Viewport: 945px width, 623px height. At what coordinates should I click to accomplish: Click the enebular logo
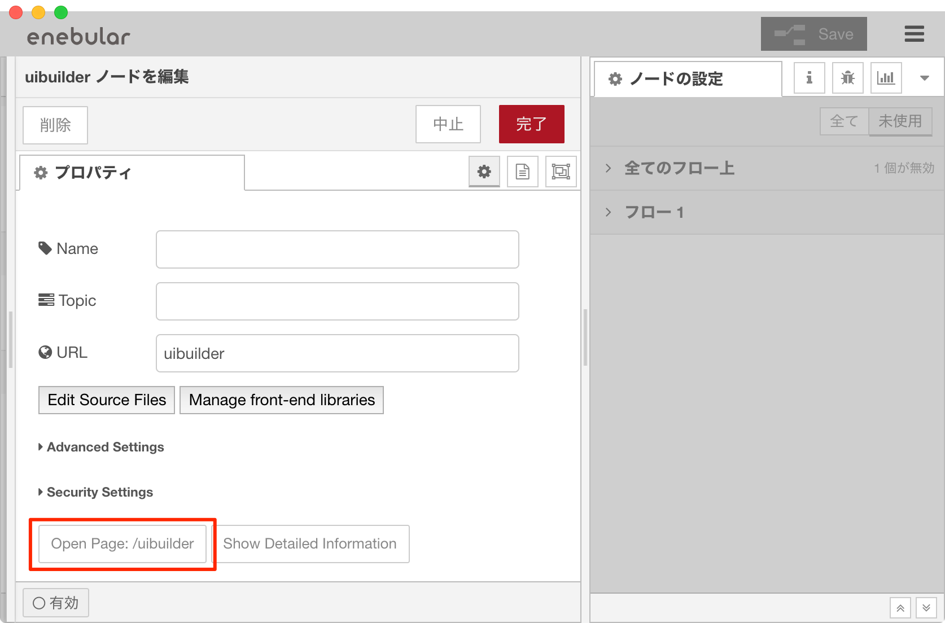78,37
